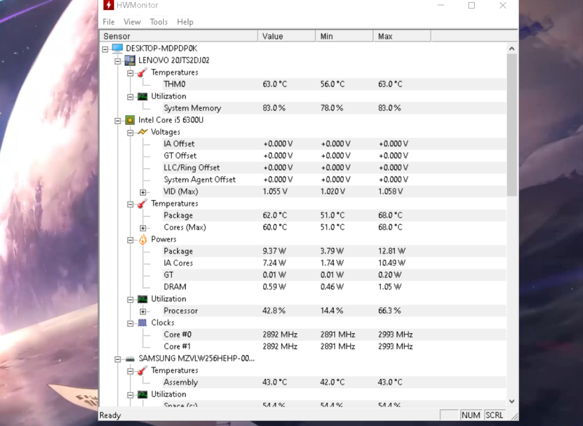Collapse the Powers group

(x=130, y=240)
